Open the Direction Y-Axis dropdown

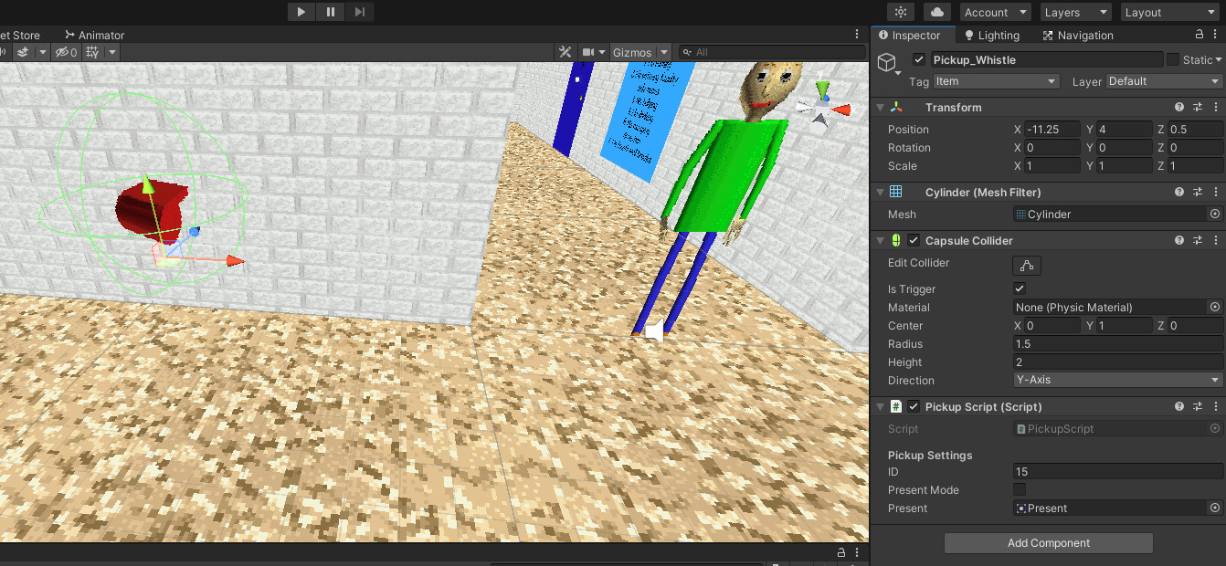click(x=1116, y=380)
